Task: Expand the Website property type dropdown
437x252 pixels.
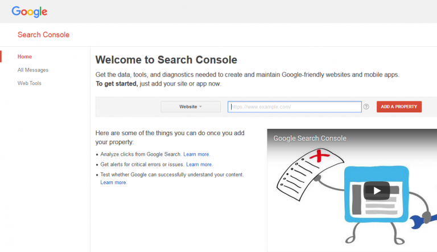Action: coord(191,107)
